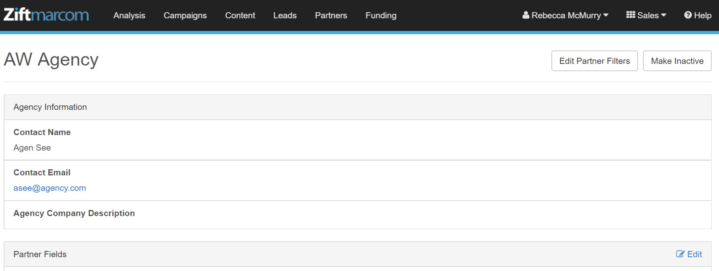Click the question mark Help icon
The height and width of the screenshot is (271, 719).
(688, 15)
